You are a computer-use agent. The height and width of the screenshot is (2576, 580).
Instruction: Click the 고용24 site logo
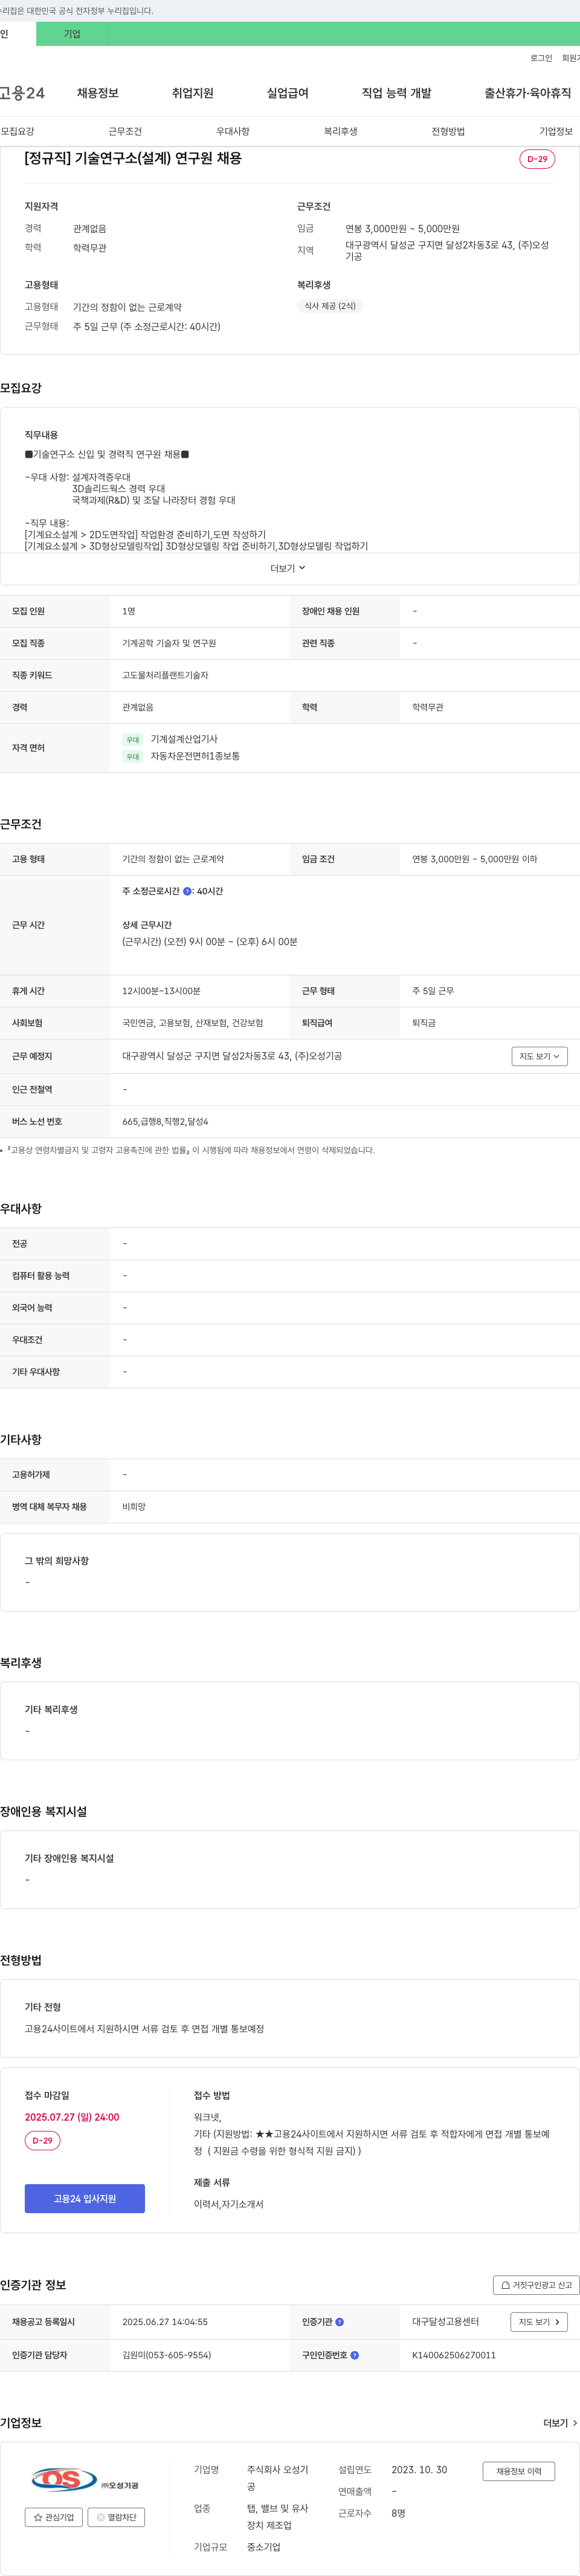22,93
